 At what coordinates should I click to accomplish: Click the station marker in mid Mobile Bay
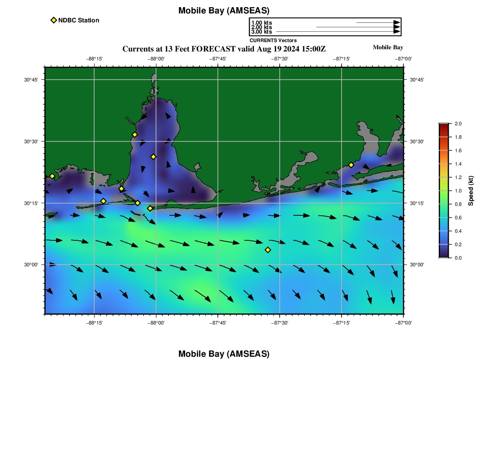point(153,157)
